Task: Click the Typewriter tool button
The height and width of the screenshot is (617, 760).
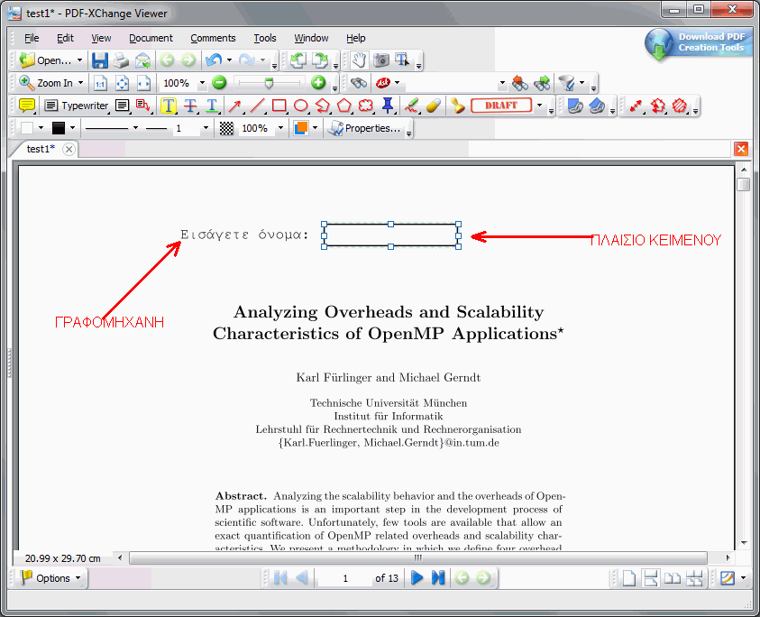Action: tap(77, 106)
